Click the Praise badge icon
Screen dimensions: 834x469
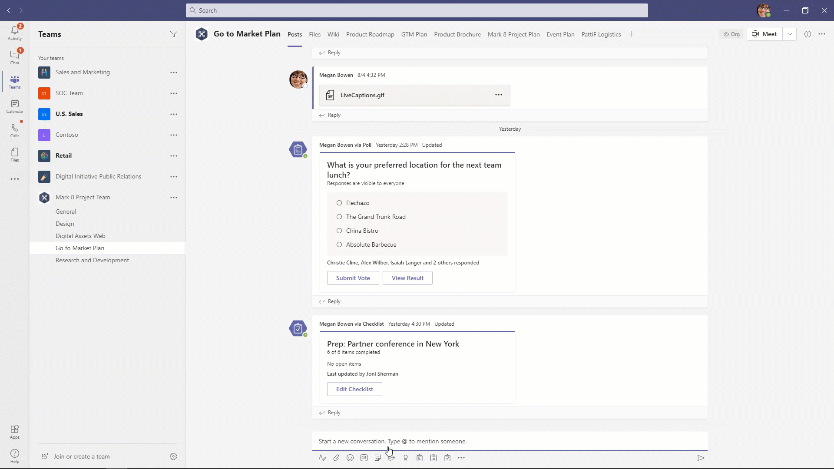(406, 458)
